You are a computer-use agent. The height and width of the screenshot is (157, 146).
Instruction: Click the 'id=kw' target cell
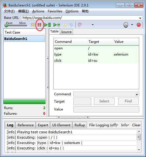pos(93,54)
